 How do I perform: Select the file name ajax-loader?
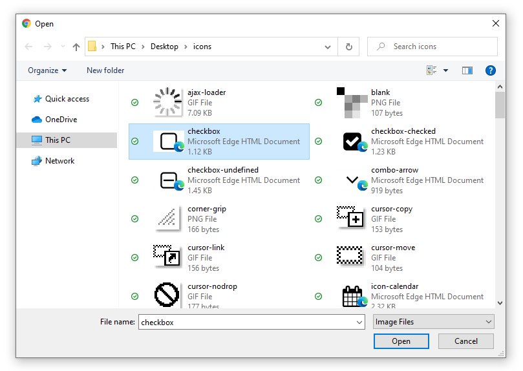click(x=206, y=92)
